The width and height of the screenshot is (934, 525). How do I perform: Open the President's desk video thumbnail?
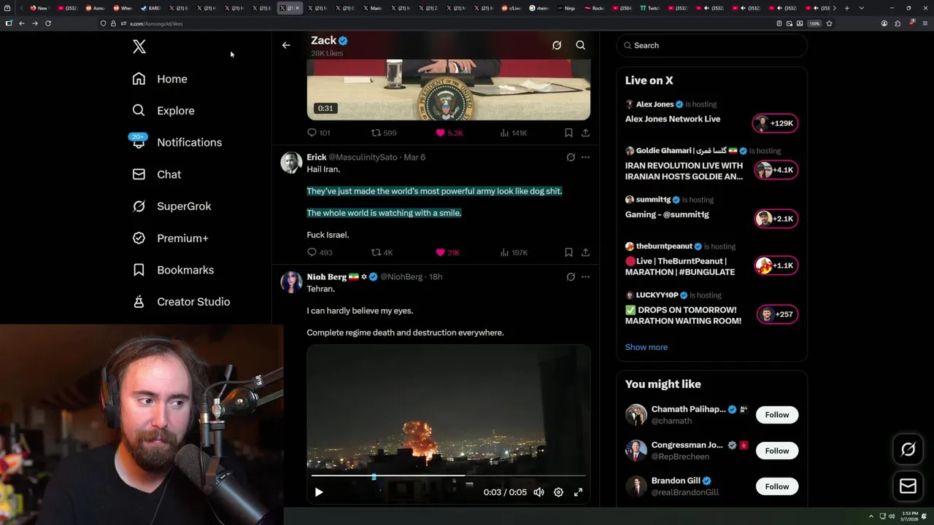448,90
